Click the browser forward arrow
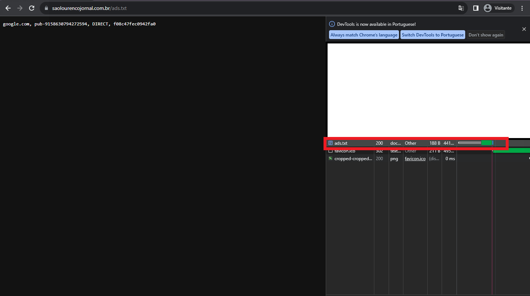This screenshot has height=296, width=530. pos(20,8)
